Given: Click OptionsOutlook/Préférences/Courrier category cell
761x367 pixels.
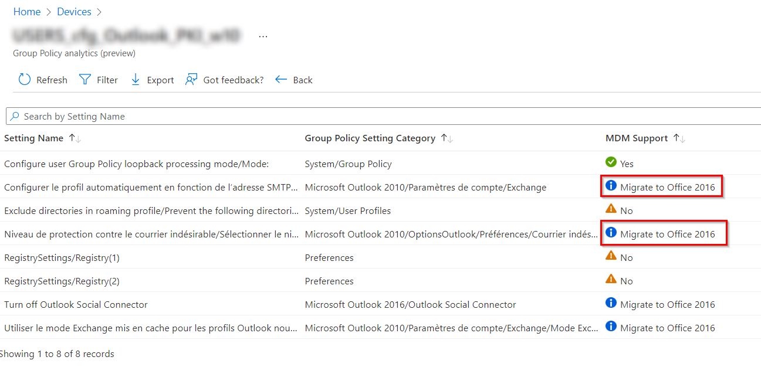Looking at the screenshot, I should (452, 234).
